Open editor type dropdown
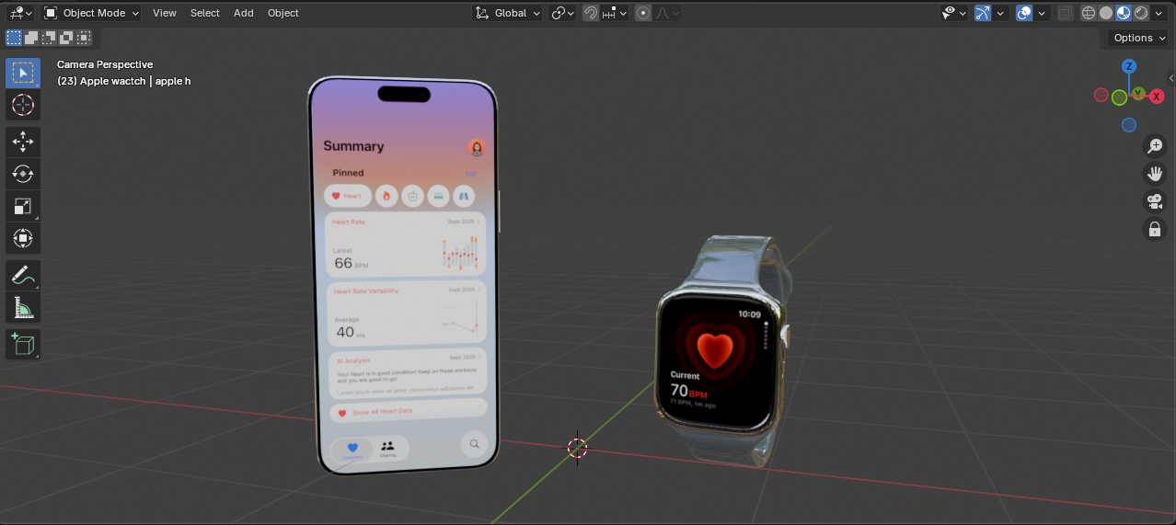The width and height of the screenshot is (1176, 525). click(x=20, y=13)
